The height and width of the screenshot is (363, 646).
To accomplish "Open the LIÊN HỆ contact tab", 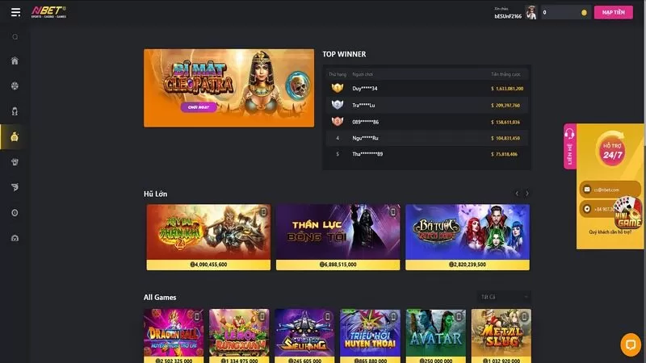I will pyautogui.click(x=570, y=147).
